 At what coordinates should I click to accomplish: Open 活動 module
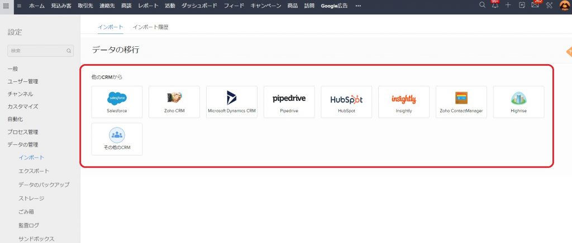coord(170,6)
